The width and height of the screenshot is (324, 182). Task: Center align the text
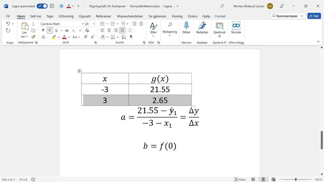tap(109, 30)
